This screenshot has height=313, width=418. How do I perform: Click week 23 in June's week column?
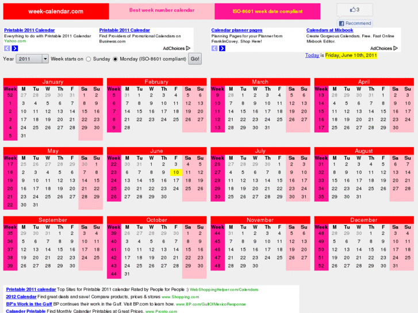click(114, 172)
